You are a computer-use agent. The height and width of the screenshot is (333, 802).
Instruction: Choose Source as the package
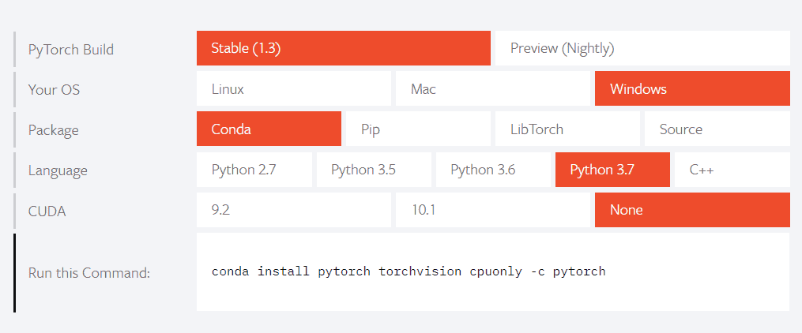tap(717, 129)
